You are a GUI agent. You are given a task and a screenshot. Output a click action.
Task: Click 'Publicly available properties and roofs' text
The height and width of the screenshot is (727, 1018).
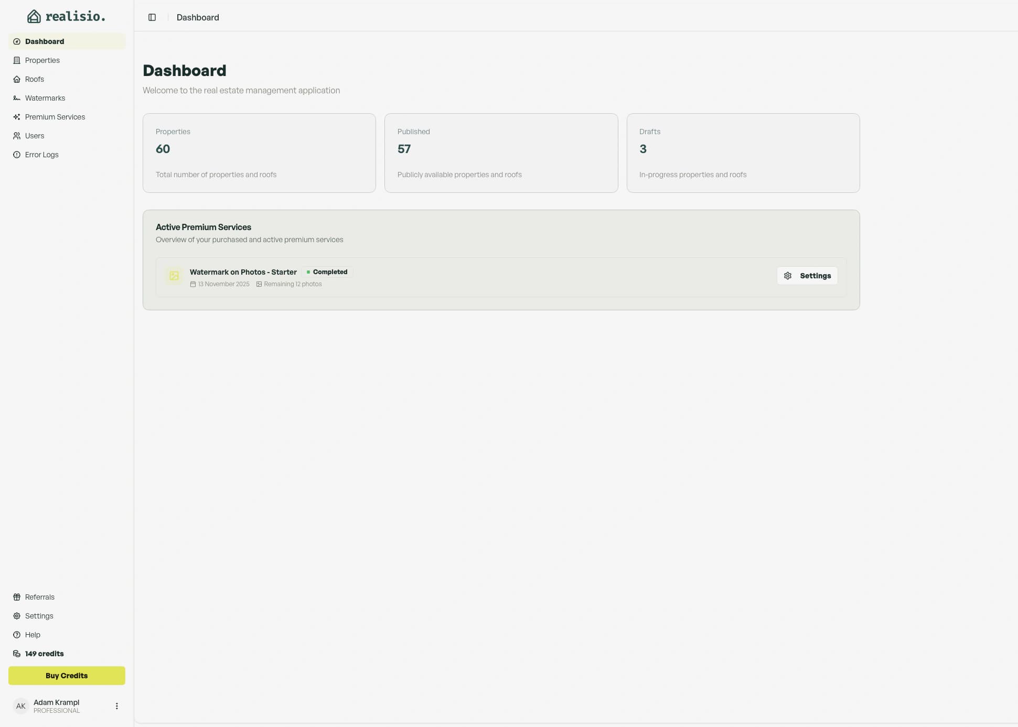coord(459,175)
